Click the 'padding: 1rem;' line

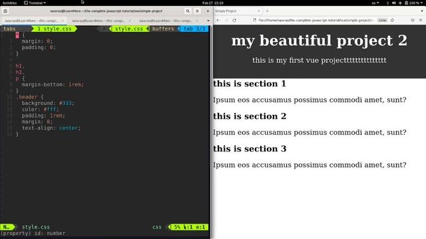tap(43, 116)
